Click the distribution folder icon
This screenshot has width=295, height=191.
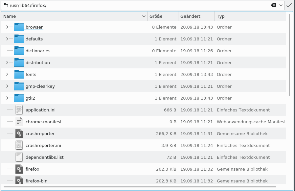click(19, 62)
